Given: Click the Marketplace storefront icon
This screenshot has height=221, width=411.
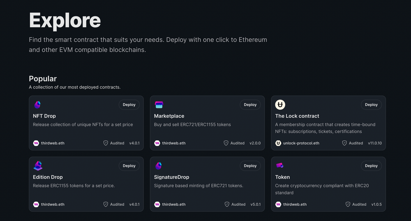Looking at the screenshot, I should (x=159, y=105).
